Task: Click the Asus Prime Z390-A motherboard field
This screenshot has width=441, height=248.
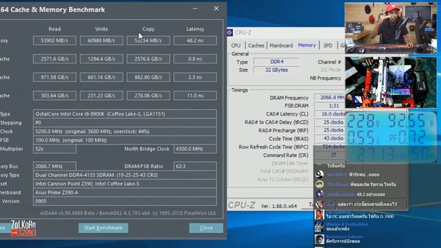Action: (x=125, y=192)
